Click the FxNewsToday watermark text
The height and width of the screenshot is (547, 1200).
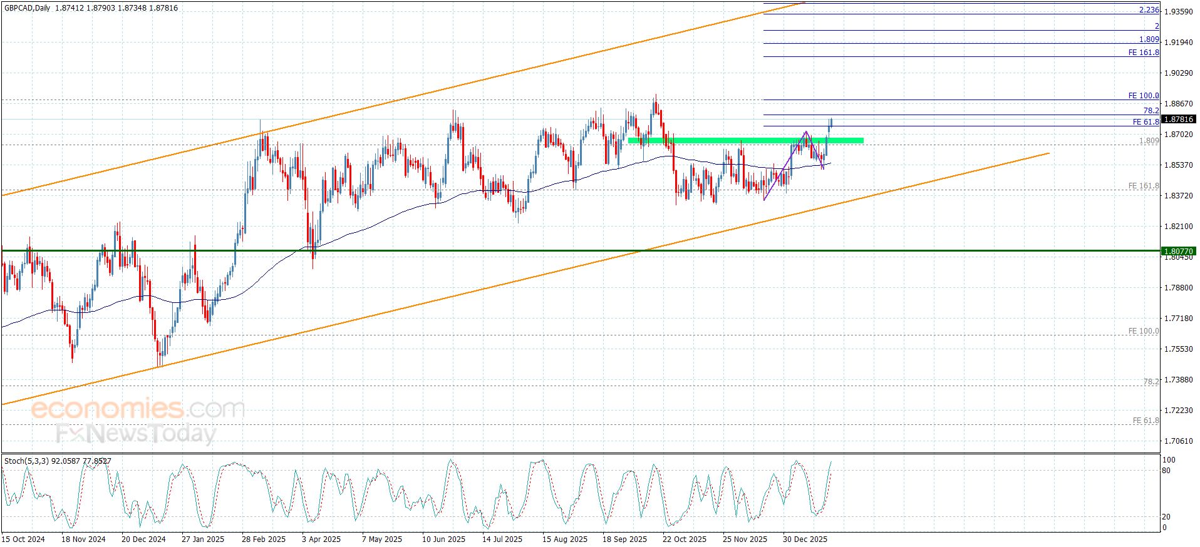(x=136, y=433)
